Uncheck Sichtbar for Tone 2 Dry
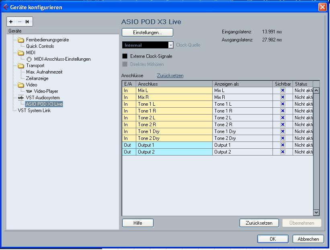The image size is (330, 250). click(283, 138)
